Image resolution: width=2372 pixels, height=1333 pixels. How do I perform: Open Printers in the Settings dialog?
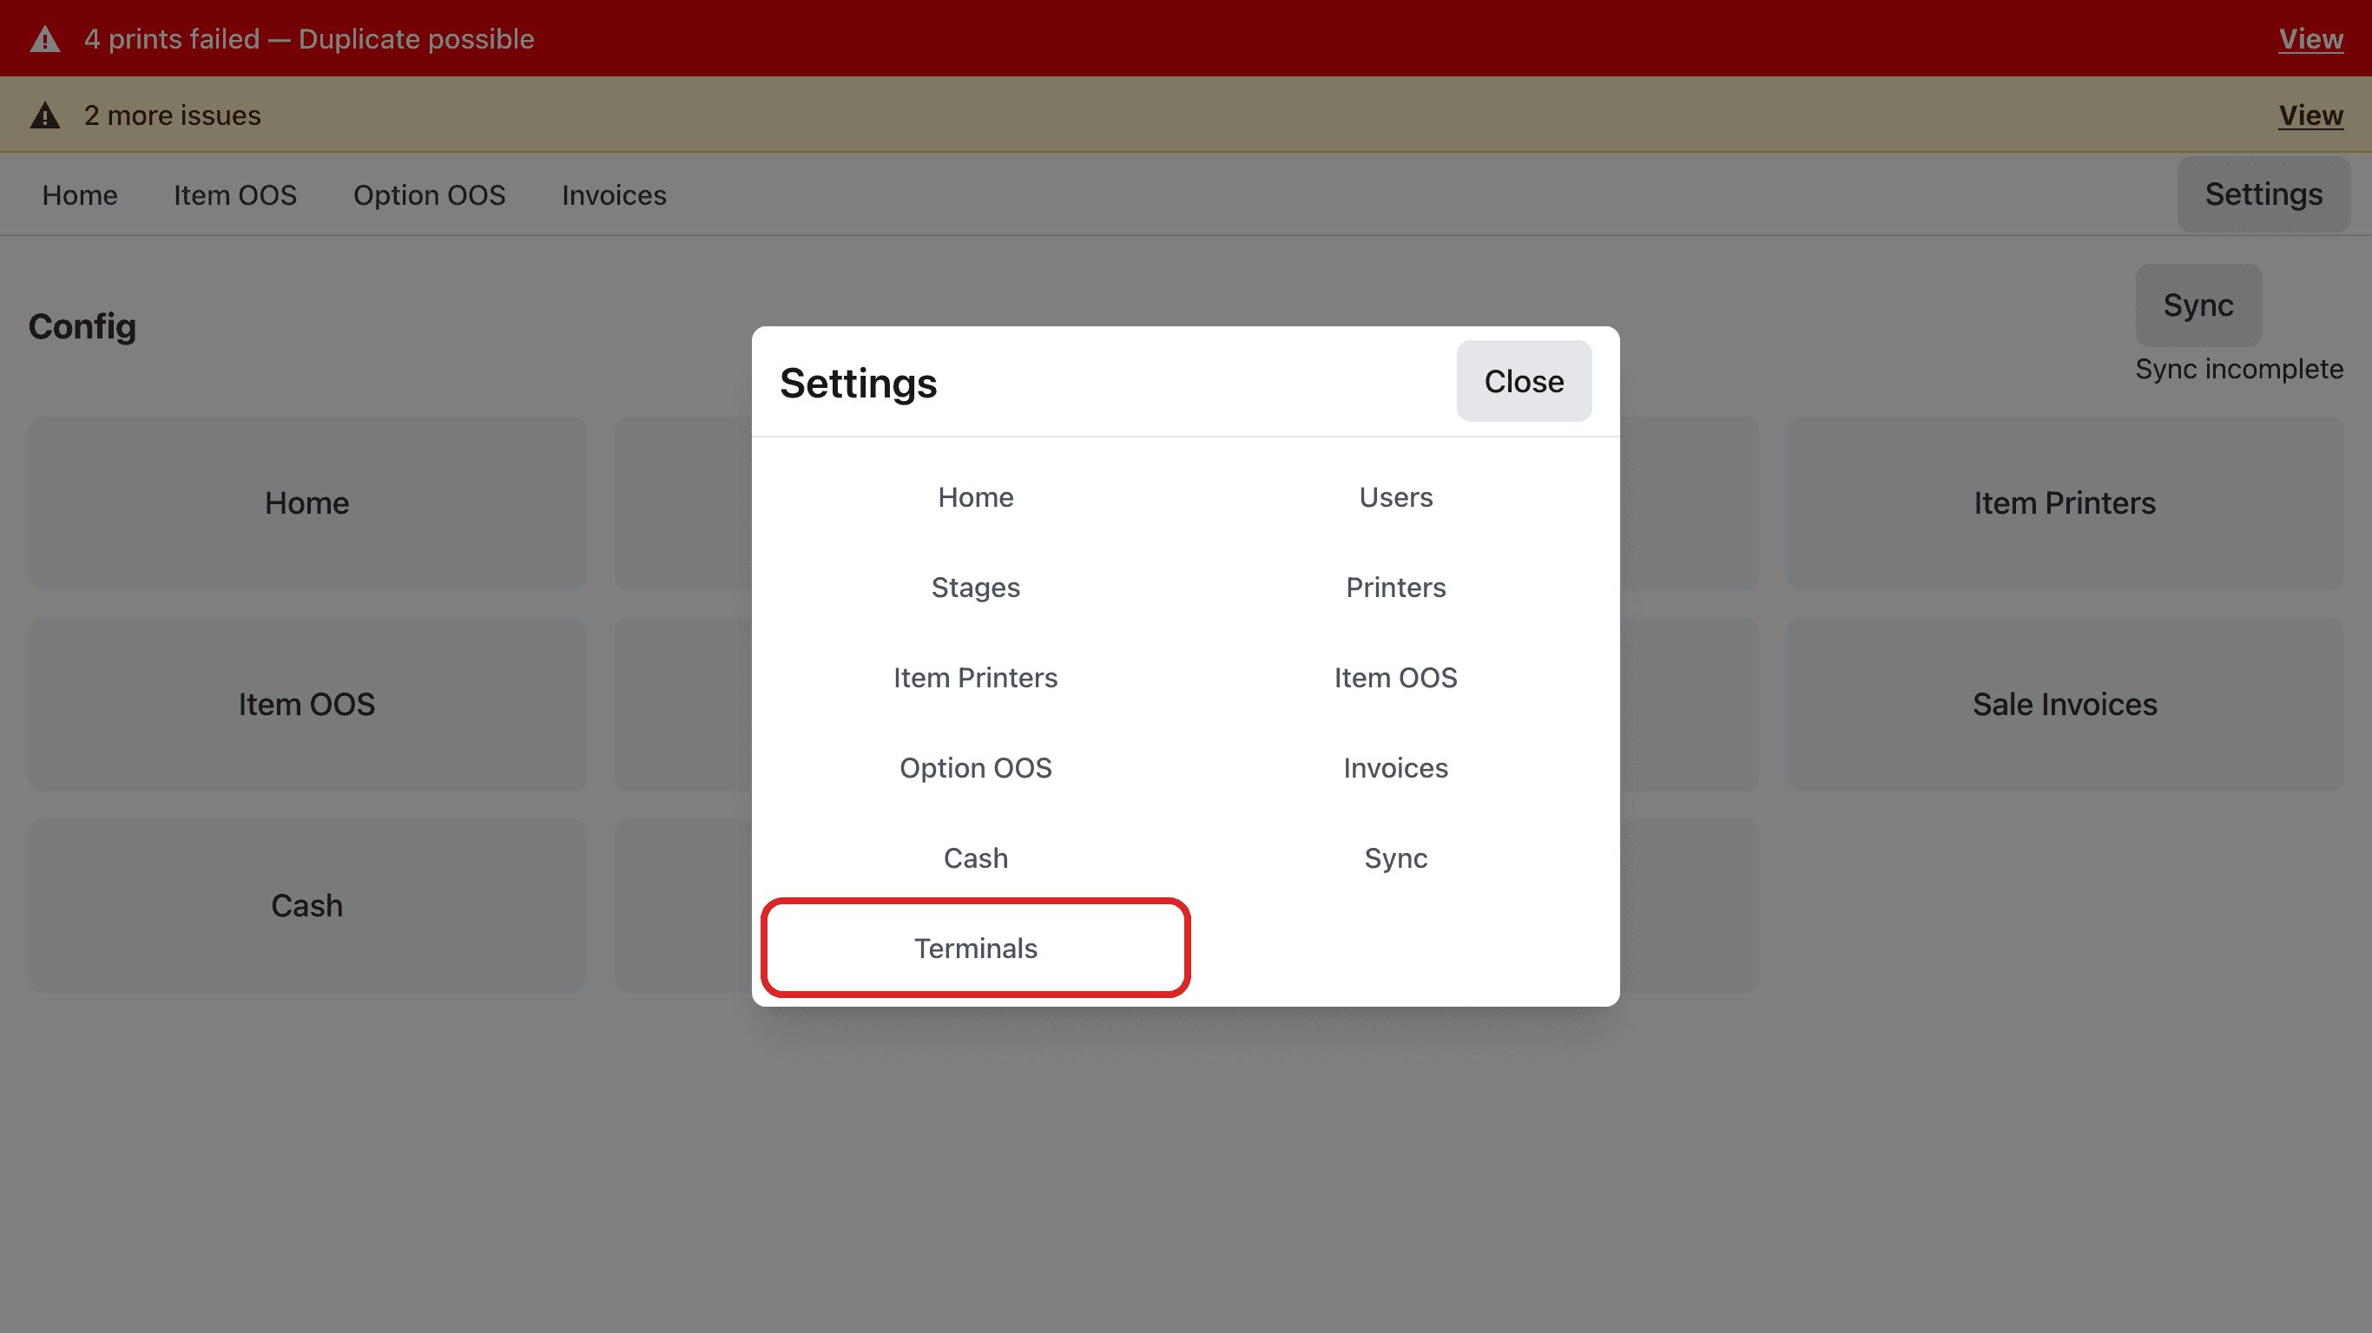[x=1396, y=588]
